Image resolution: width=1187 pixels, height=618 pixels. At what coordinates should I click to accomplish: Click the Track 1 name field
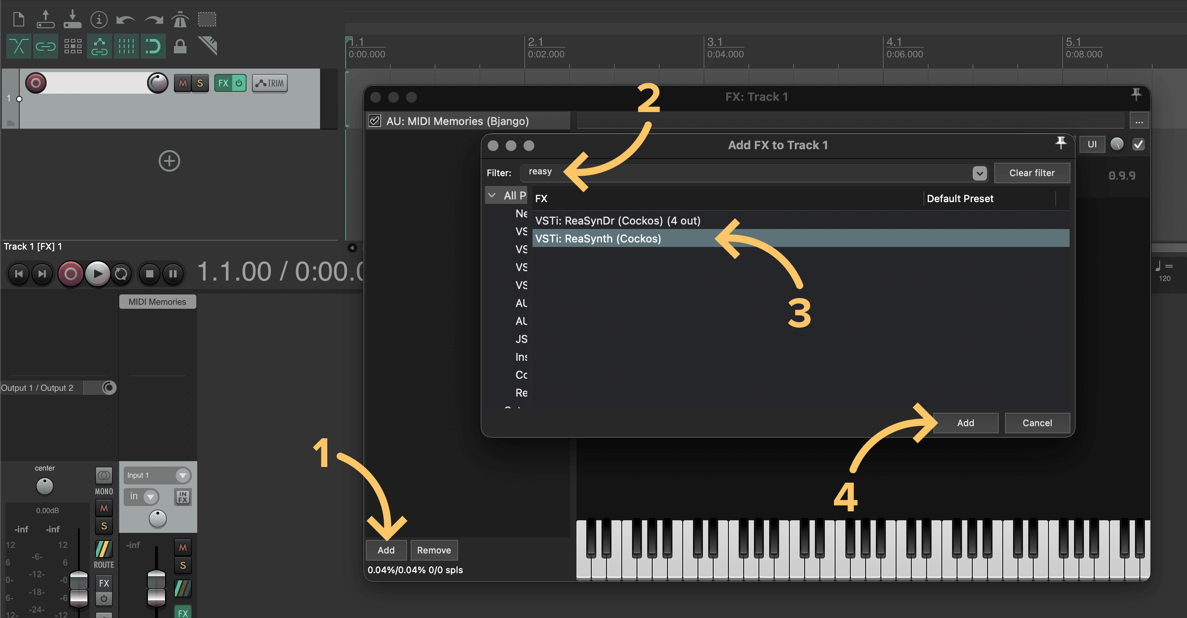coord(97,83)
